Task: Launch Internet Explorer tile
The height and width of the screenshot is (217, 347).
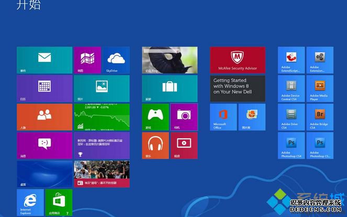Action: 30,202
